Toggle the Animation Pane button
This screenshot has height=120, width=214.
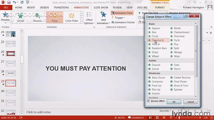[122, 13]
